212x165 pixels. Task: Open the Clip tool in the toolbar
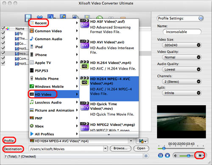coord(51,17)
